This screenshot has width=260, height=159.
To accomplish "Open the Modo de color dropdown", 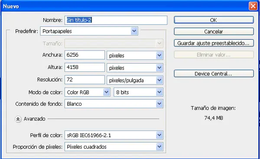I will 88,92.
